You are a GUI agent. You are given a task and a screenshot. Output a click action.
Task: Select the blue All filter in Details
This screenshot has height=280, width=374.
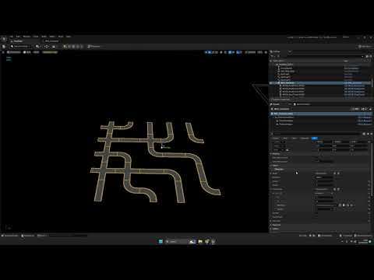point(315,138)
